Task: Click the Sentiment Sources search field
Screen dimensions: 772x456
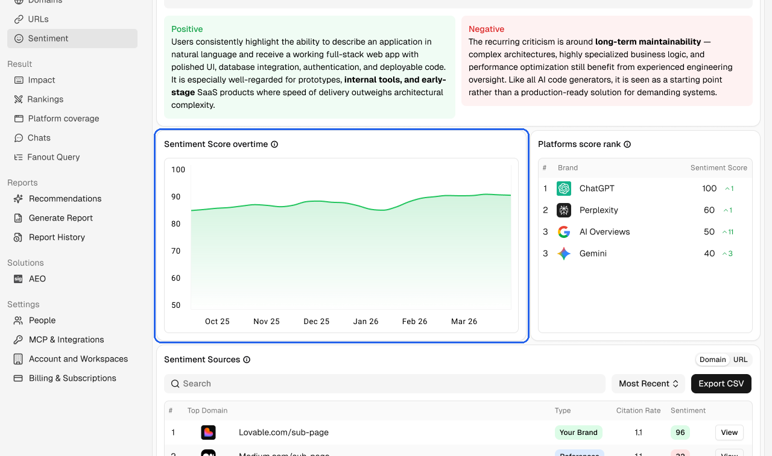Action: coord(385,384)
